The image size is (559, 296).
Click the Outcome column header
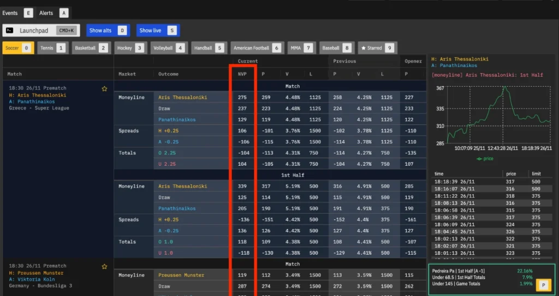tap(168, 74)
